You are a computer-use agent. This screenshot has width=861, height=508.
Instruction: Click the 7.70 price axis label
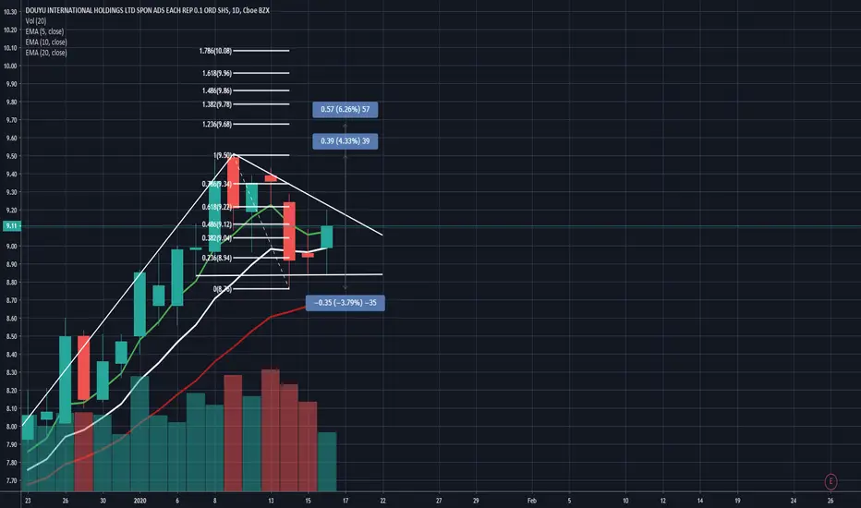[11, 480]
